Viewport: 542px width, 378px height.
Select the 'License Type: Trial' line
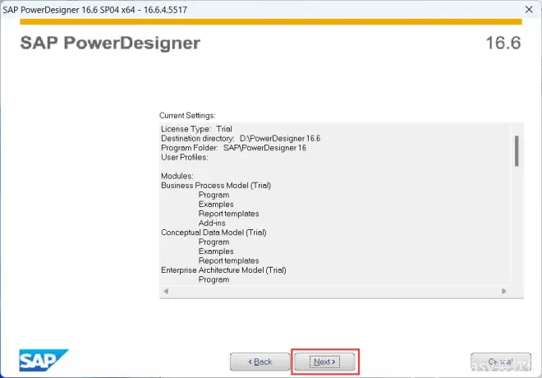pos(196,129)
